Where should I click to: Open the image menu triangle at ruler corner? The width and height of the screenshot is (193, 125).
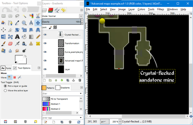86,13
